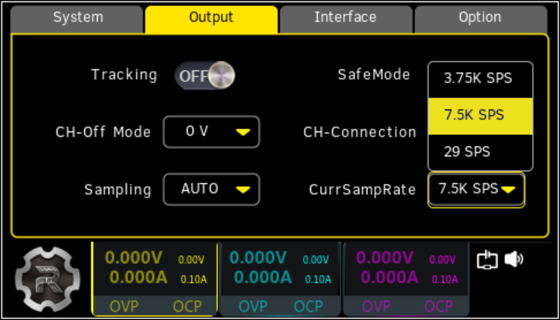Open the Option tab
The height and width of the screenshot is (320, 560).
click(480, 19)
